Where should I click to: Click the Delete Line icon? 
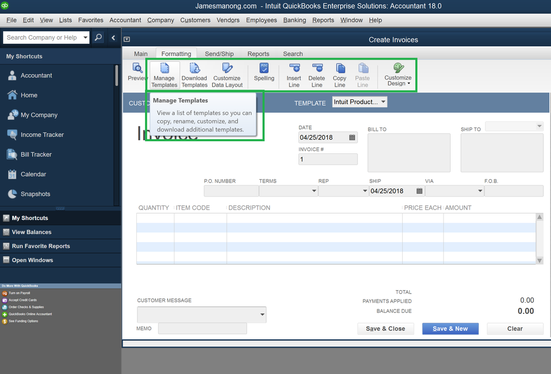[317, 73]
